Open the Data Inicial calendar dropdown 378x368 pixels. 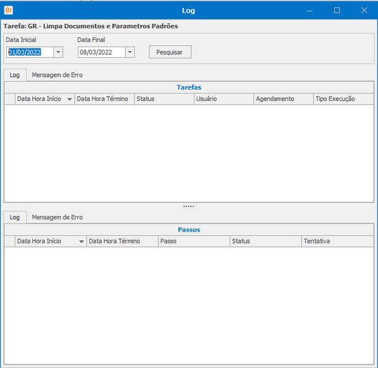(58, 52)
